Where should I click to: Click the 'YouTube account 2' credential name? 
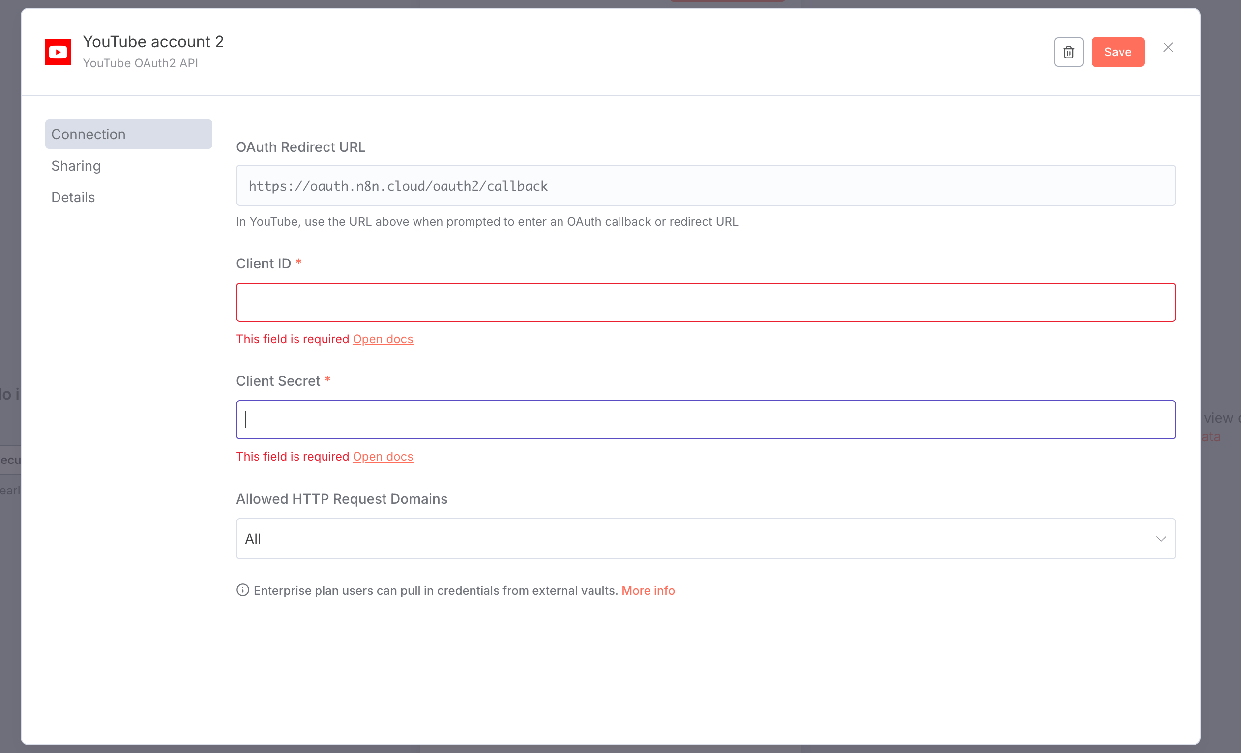click(x=153, y=41)
